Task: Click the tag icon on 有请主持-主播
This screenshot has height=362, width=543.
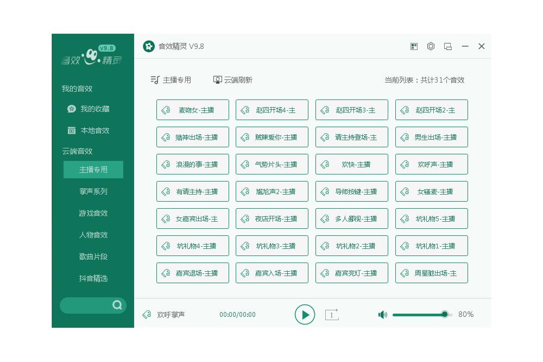Action: click(x=166, y=191)
